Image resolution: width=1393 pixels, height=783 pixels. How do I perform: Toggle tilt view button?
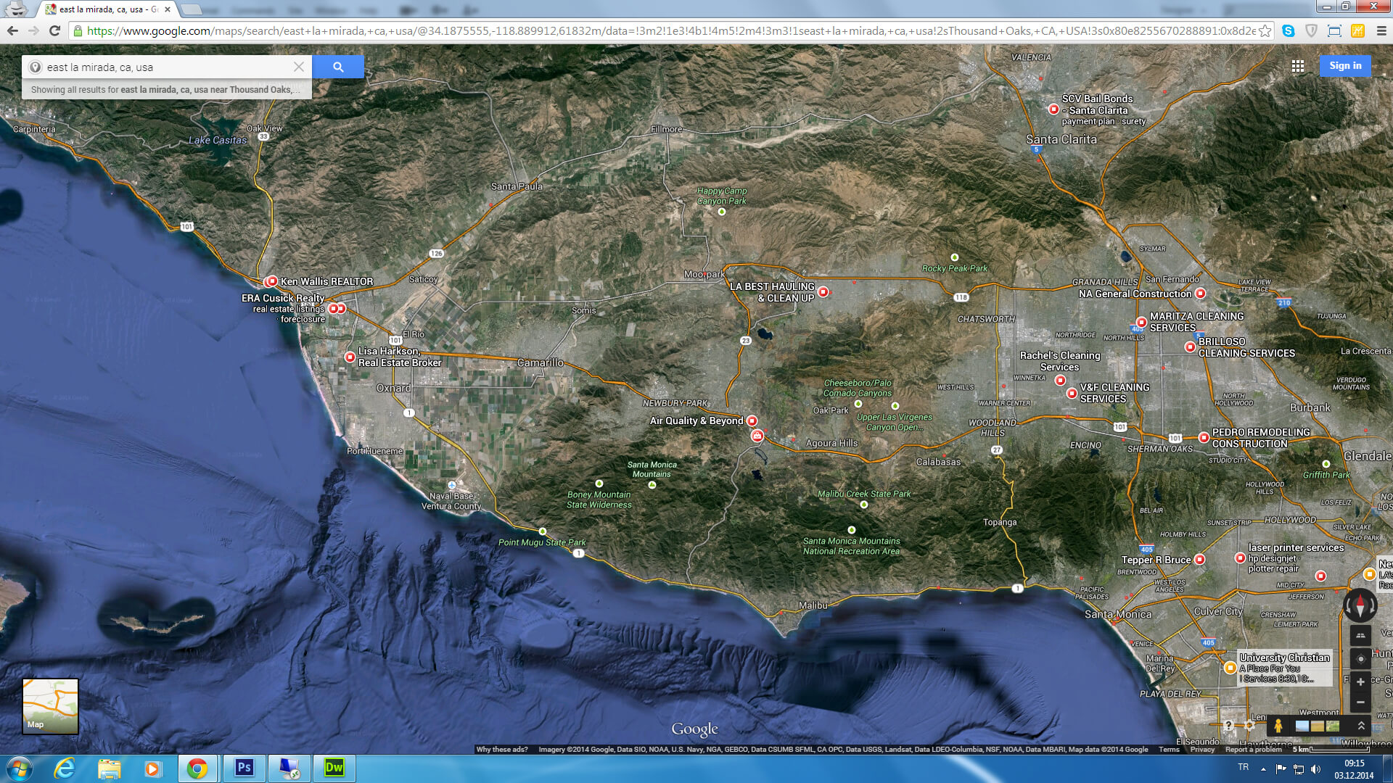1360,636
